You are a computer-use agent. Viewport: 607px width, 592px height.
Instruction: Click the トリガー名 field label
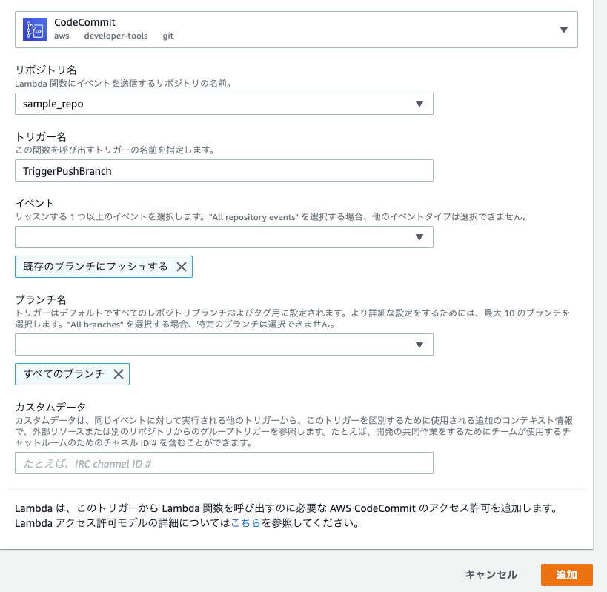point(41,136)
